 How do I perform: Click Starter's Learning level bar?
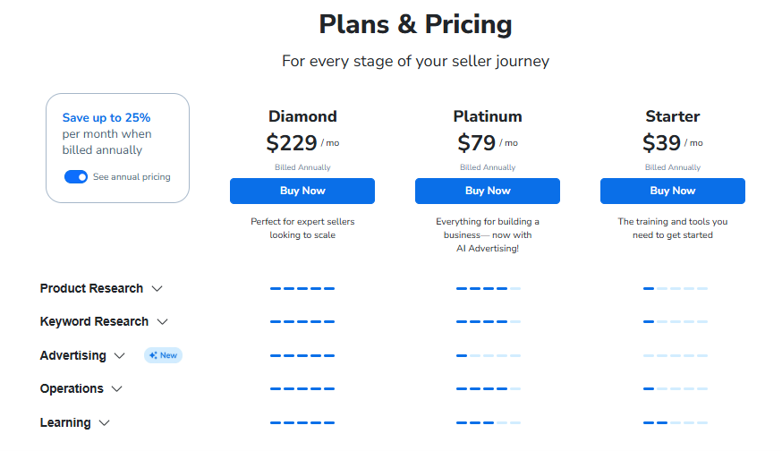[x=675, y=422]
